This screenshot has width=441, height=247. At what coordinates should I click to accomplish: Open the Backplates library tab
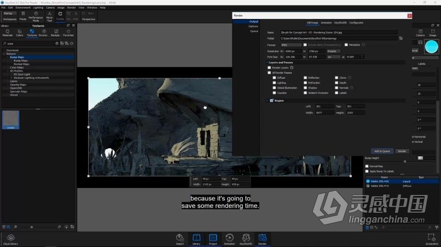coord(56,31)
